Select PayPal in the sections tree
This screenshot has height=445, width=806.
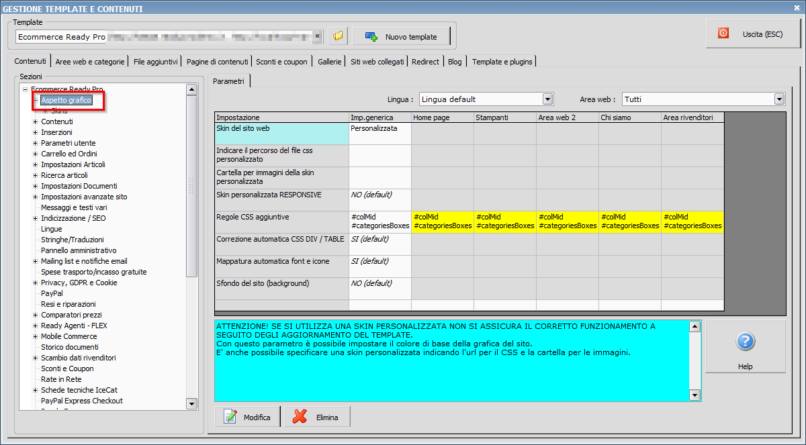tap(52, 293)
